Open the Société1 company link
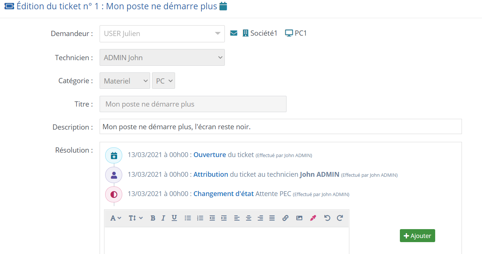 click(x=260, y=33)
